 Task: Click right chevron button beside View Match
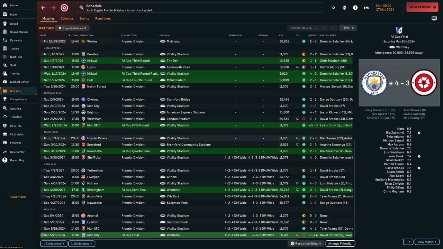tap(408, 242)
